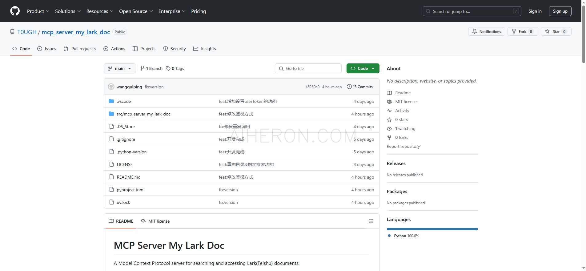Star the repository
Viewport: 586px width, 271px height.
pos(556,32)
